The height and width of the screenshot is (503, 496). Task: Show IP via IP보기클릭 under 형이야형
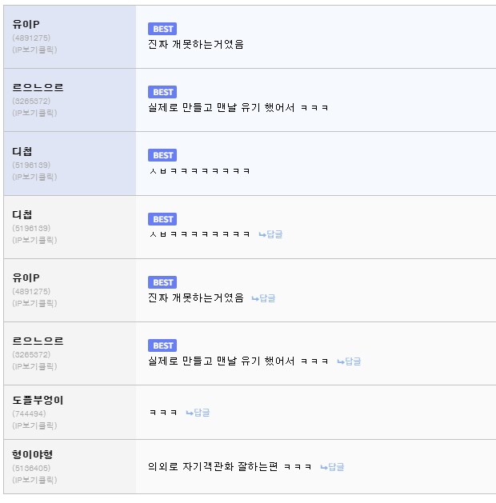(x=34, y=480)
